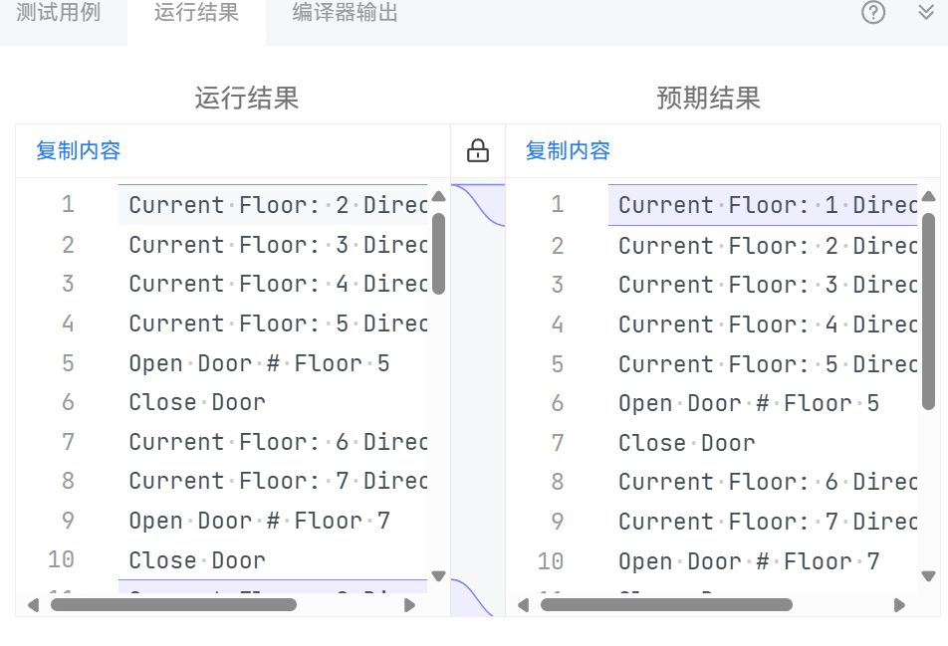Click left arrow of left horizontal scrollbar
Viewport: 948px width, 646px height.
tap(33, 604)
